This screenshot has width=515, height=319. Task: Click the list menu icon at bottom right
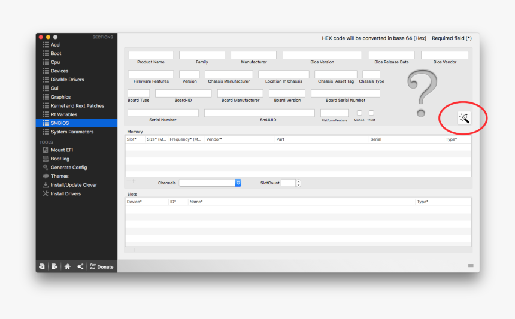(471, 266)
